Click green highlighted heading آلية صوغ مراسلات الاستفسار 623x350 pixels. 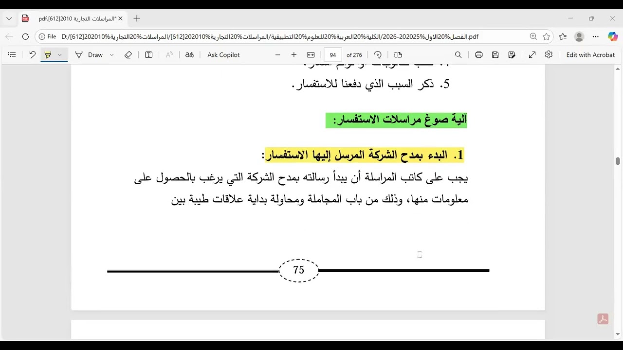click(396, 120)
